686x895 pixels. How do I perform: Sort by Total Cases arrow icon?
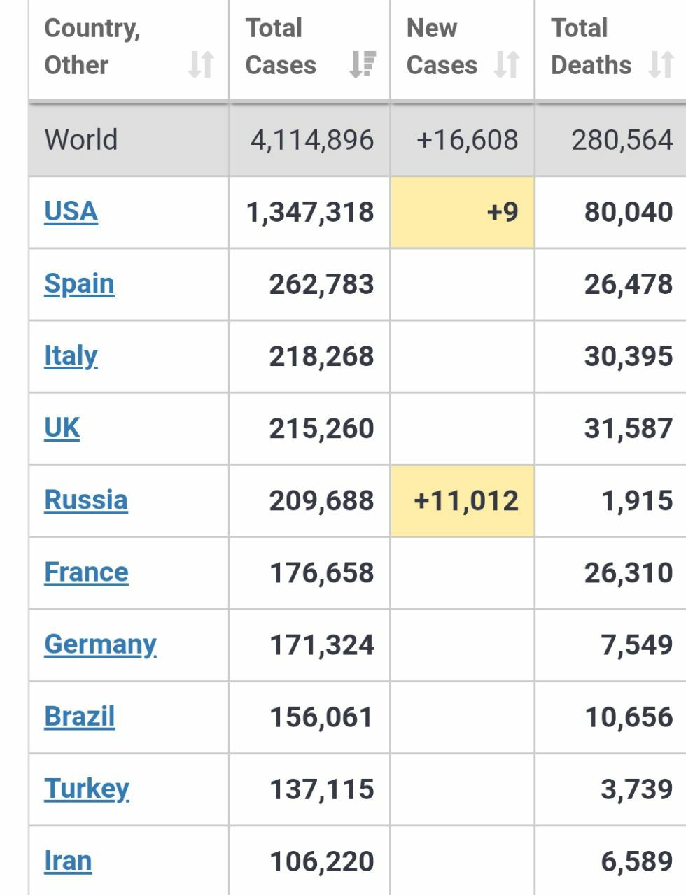pyautogui.click(x=363, y=64)
